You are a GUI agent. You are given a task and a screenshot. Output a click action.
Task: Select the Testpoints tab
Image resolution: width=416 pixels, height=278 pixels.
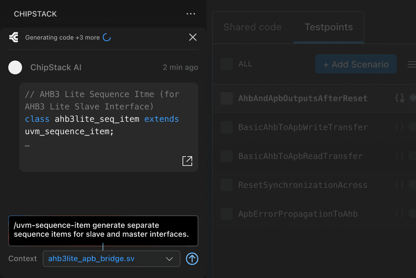pos(329,27)
